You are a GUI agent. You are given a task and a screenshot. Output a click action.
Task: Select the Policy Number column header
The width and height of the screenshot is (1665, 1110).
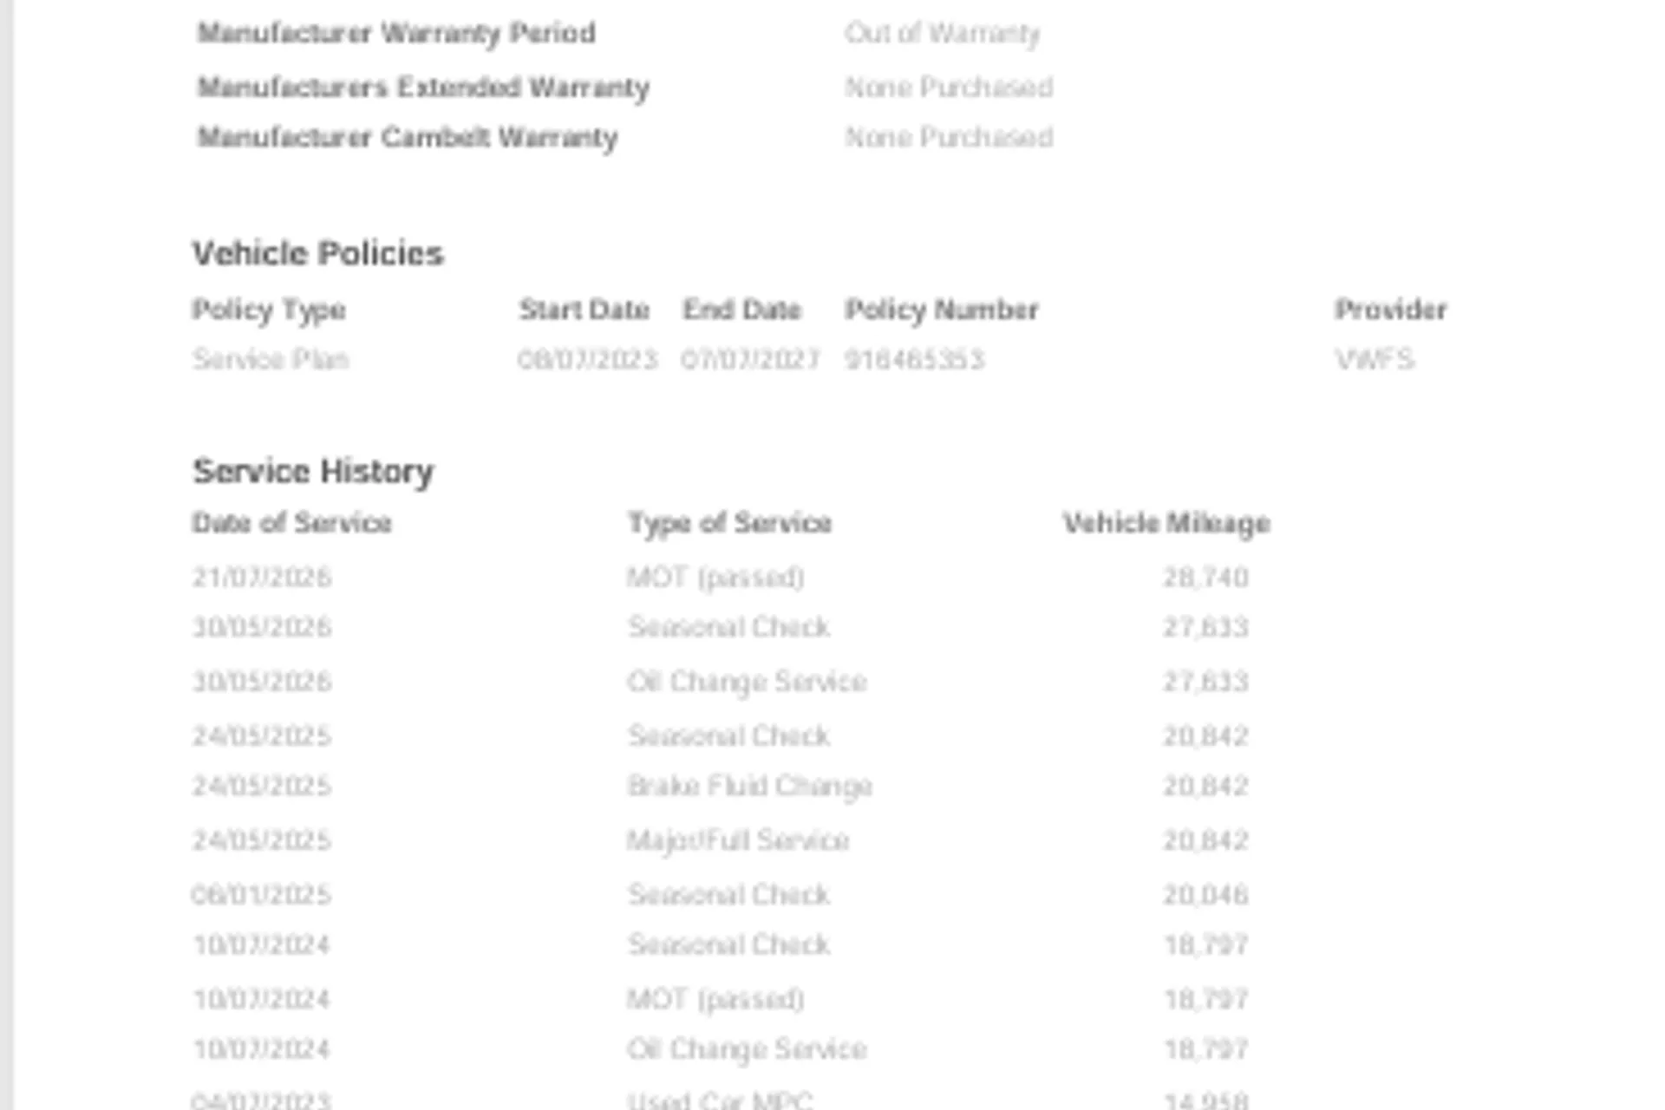click(942, 310)
